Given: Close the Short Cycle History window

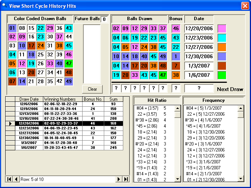Looking at the screenshot, I should [x=244, y=6].
